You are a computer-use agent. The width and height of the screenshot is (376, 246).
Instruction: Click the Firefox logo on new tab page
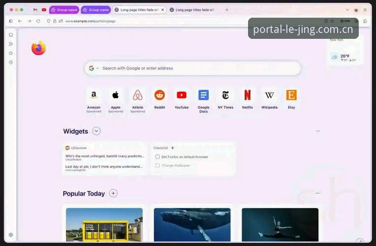coord(38,48)
